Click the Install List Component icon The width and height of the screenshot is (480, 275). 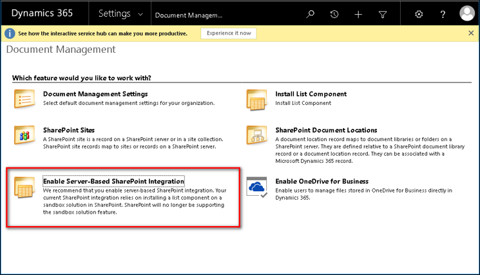pyautogui.click(x=256, y=100)
